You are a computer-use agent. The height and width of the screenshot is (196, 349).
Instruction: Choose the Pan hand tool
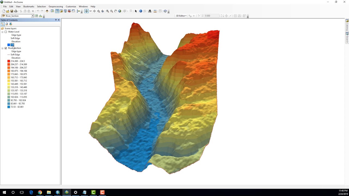click(x=116, y=11)
